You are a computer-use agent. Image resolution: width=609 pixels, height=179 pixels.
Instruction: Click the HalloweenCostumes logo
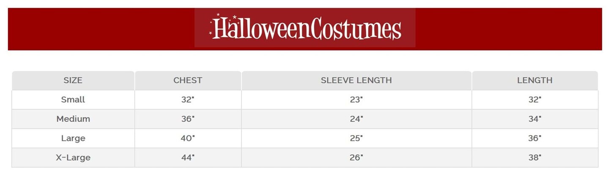coord(305,28)
